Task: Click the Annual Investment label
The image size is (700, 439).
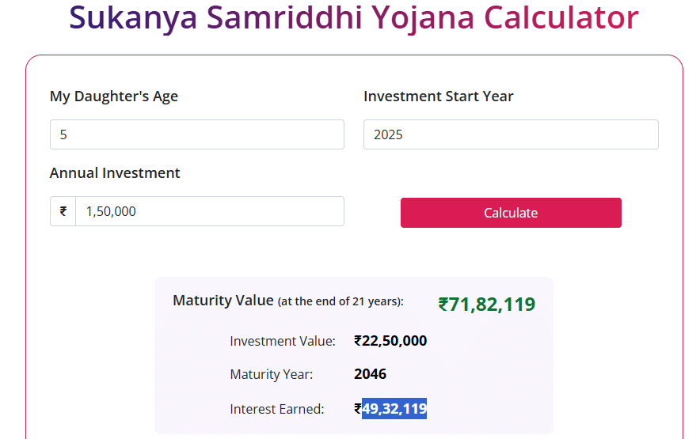Action: [115, 173]
